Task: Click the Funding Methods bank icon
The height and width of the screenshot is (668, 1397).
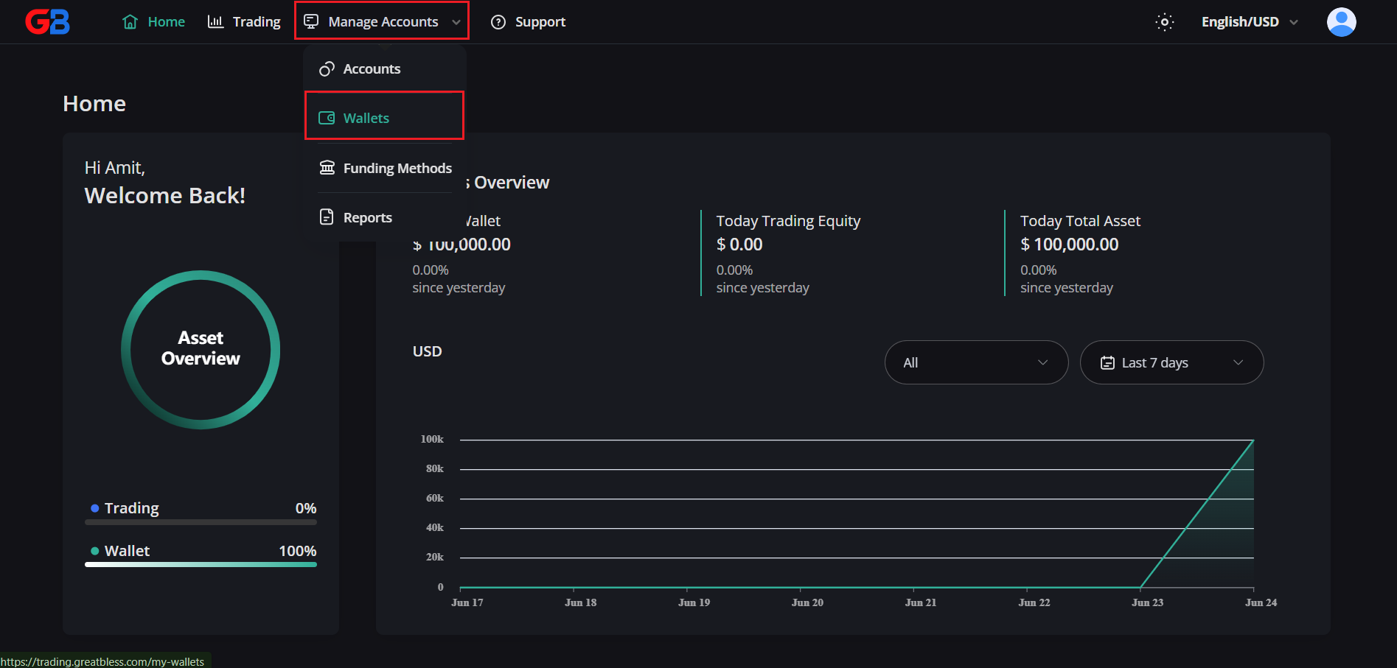Action: coord(327,168)
